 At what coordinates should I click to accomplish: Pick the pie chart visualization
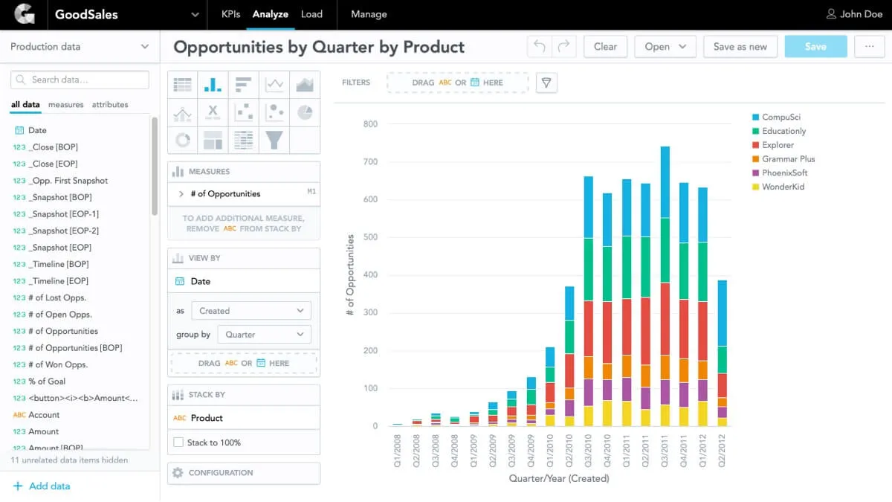[x=305, y=112]
